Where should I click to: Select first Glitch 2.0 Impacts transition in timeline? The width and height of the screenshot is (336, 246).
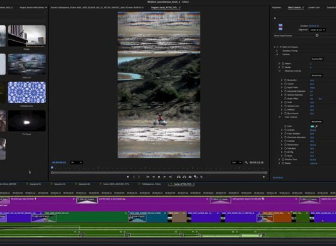[x=87, y=200]
